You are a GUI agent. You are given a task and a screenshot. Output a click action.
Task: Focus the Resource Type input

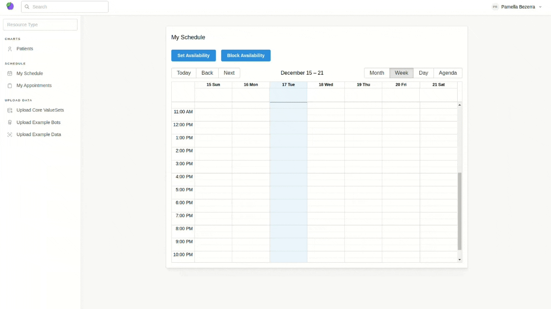[40, 24]
